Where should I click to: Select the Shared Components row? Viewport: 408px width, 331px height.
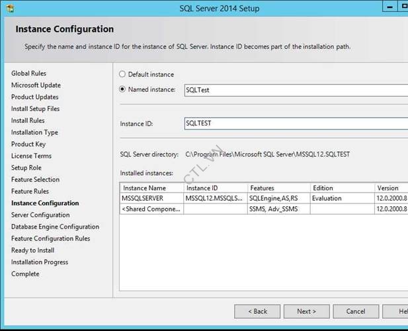point(264,209)
